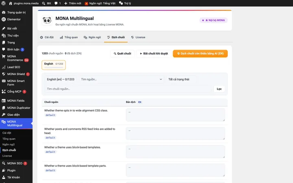Click the EN tag in Bản dịch header
This screenshot has height=183, width=293.
coord(140,102)
